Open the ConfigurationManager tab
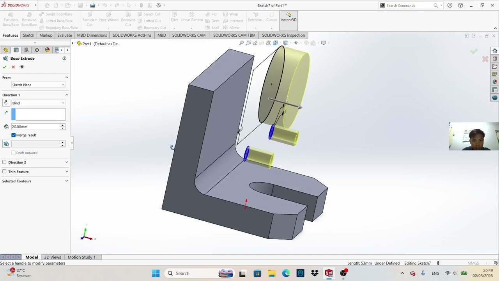This screenshot has width=499, height=281. 27,50
